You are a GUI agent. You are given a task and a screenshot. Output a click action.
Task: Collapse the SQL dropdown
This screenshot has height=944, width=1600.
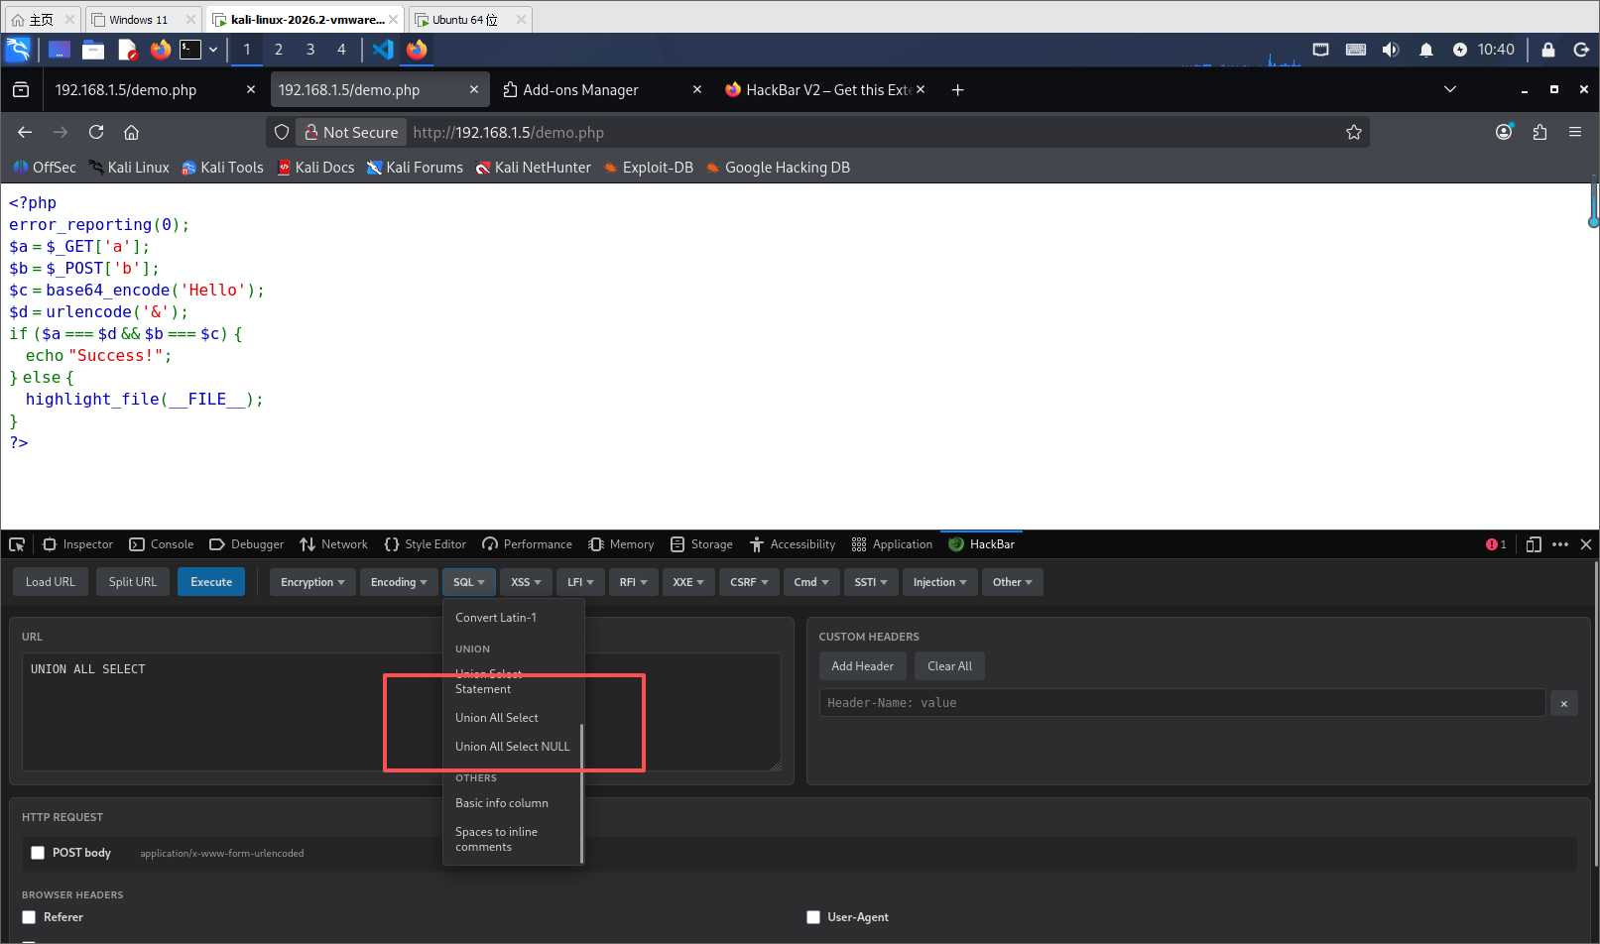tap(469, 582)
